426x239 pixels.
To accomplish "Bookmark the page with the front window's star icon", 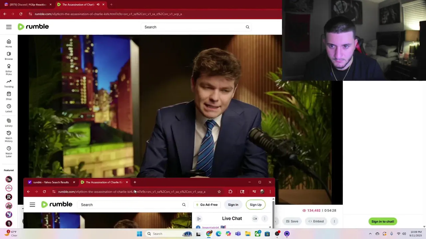I will pyautogui.click(x=219, y=192).
